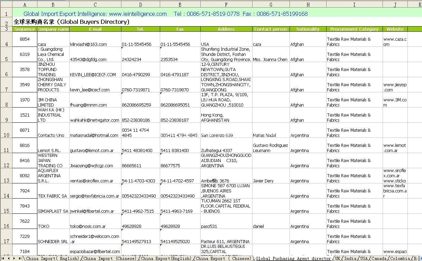Select column C header
Screen dimensions: 422x261
[95, 4]
